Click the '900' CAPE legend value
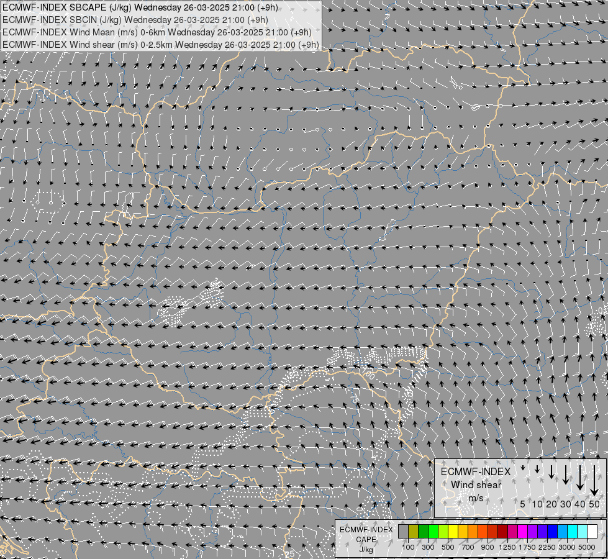This screenshot has height=559, width=608. pos(488,547)
